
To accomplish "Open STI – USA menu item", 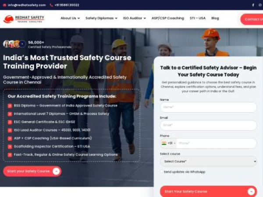I will point(198,18).
